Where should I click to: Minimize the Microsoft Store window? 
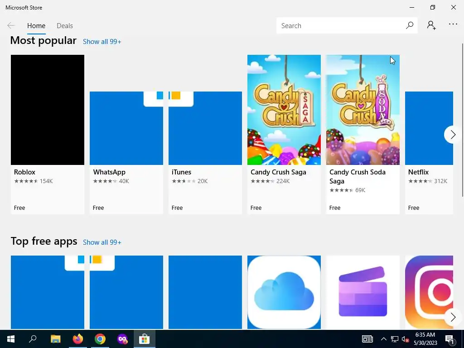click(x=411, y=7)
